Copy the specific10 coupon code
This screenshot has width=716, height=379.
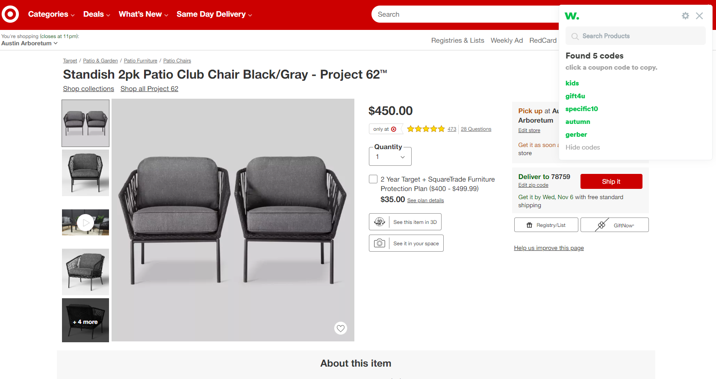click(581, 109)
